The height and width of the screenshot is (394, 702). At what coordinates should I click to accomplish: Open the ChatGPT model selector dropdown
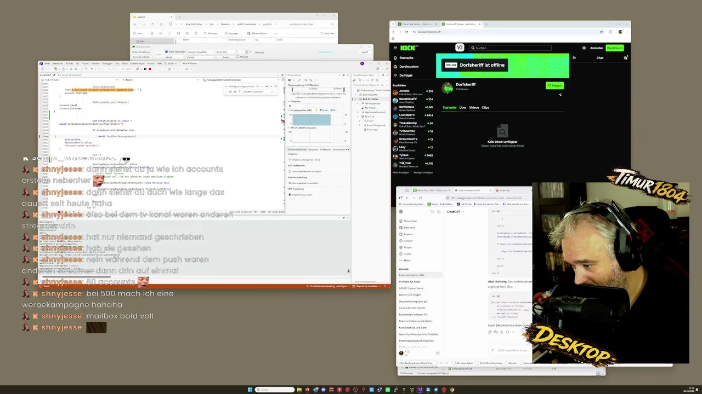[x=455, y=212]
